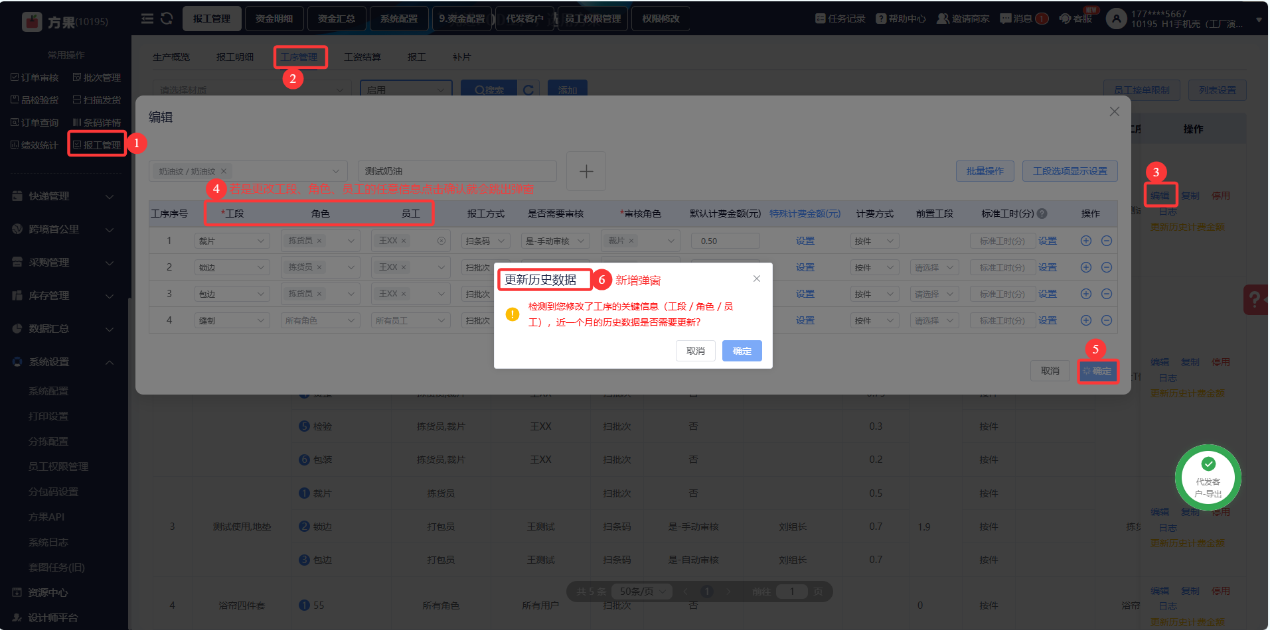Remove 缝制 row 4 with minus icon
The width and height of the screenshot is (1270, 630).
[x=1107, y=320]
